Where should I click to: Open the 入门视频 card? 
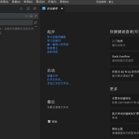tap(124, 43)
